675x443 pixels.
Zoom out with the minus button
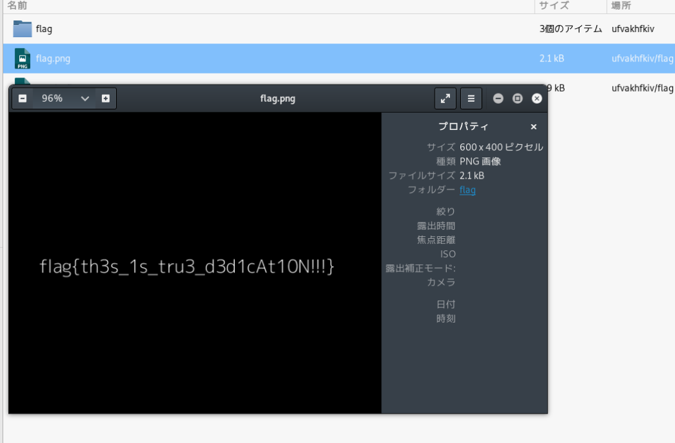pos(22,99)
